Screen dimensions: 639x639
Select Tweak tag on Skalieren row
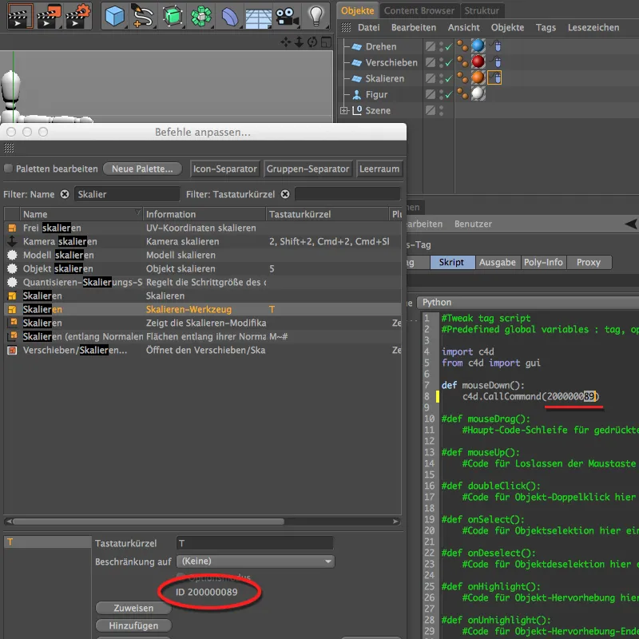tap(494, 77)
